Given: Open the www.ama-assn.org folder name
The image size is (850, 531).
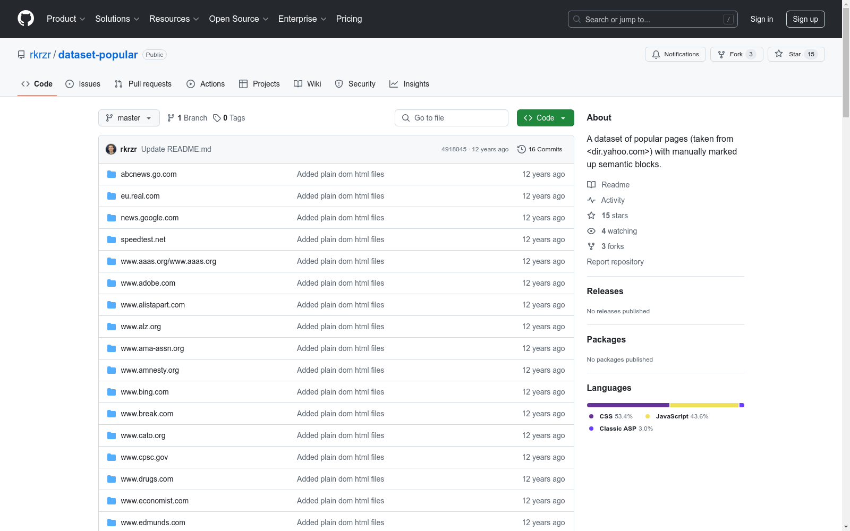Looking at the screenshot, I should pyautogui.click(x=152, y=348).
